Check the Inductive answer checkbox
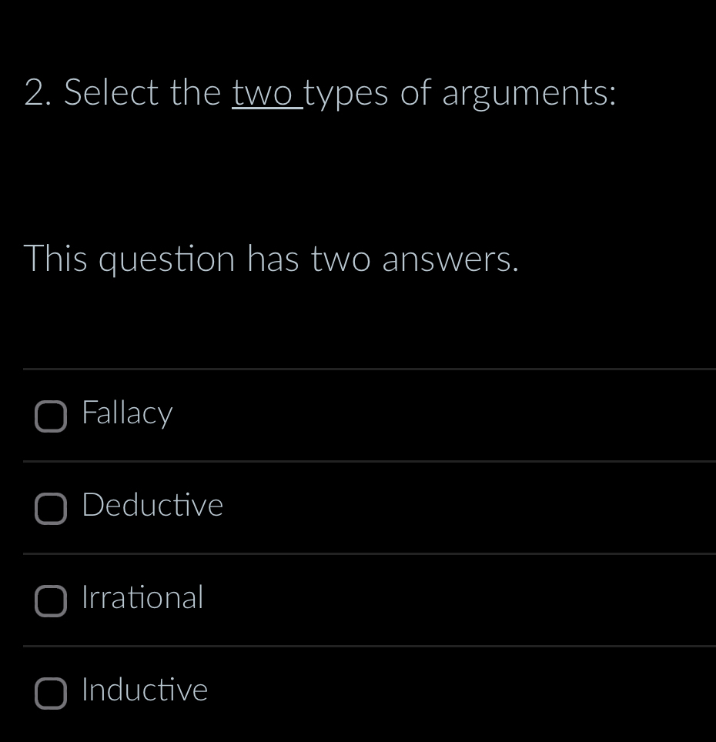The width and height of the screenshot is (716, 742). (x=51, y=694)
